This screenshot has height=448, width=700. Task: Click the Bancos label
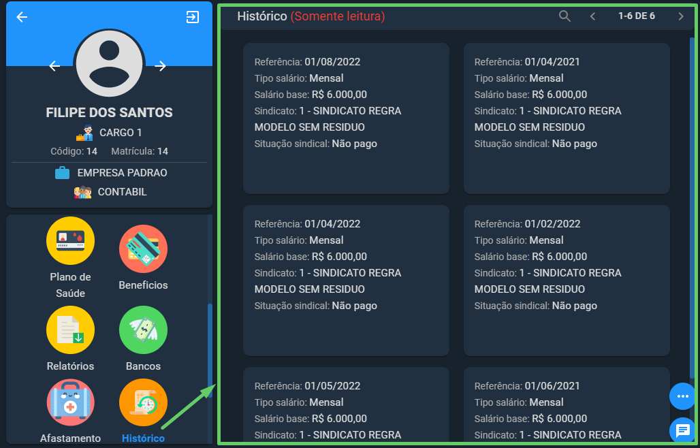143,366
